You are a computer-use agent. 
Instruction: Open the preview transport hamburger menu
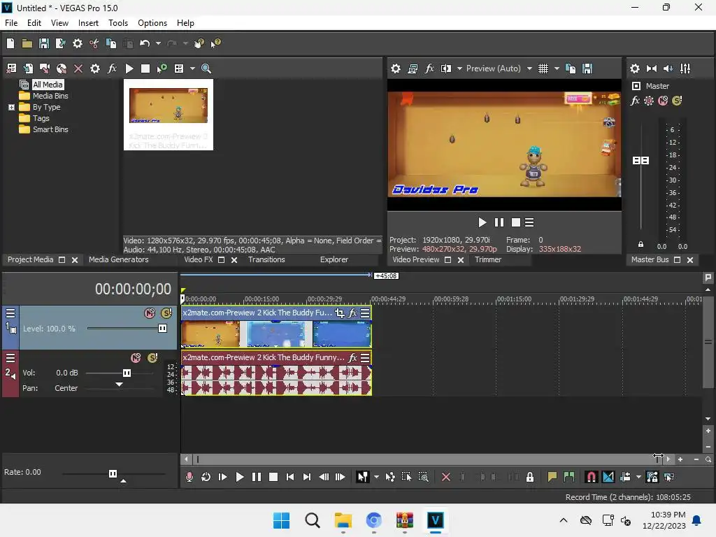[529, 222]
